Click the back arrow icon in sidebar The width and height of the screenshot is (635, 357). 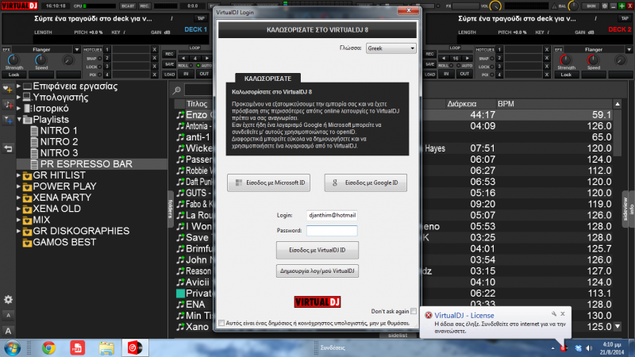(8, 148)
